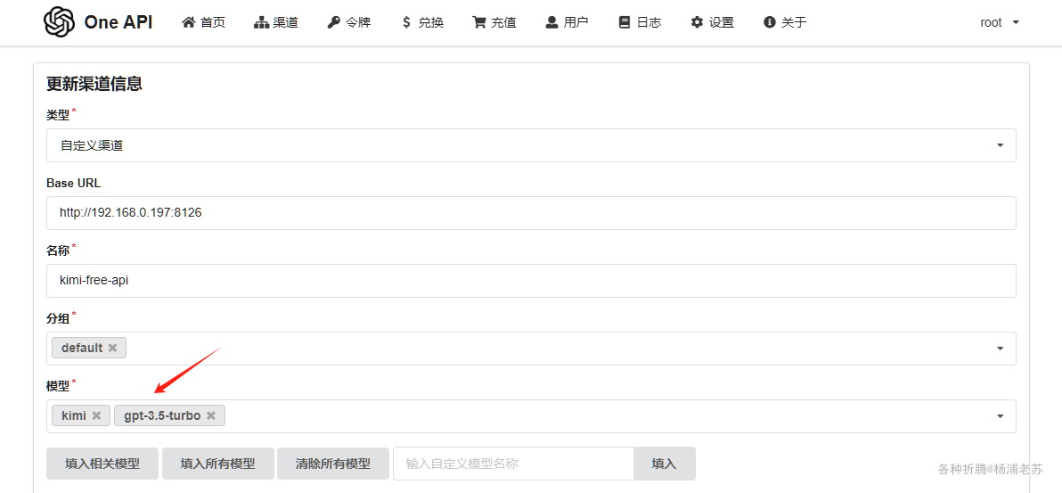The image size is (1062, 493).
Task: Click the 填入相关模型 button
Action: tap(102, 464)
